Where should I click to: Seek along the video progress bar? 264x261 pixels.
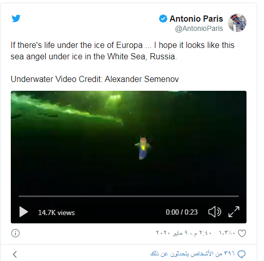point(129,196)
